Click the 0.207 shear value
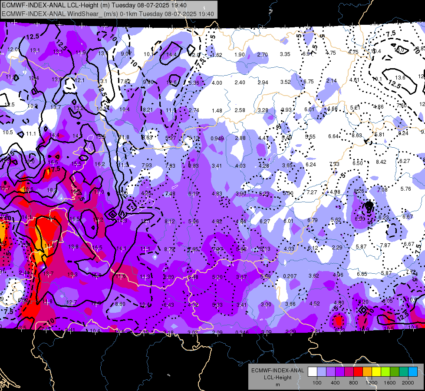 click(290, 276)
